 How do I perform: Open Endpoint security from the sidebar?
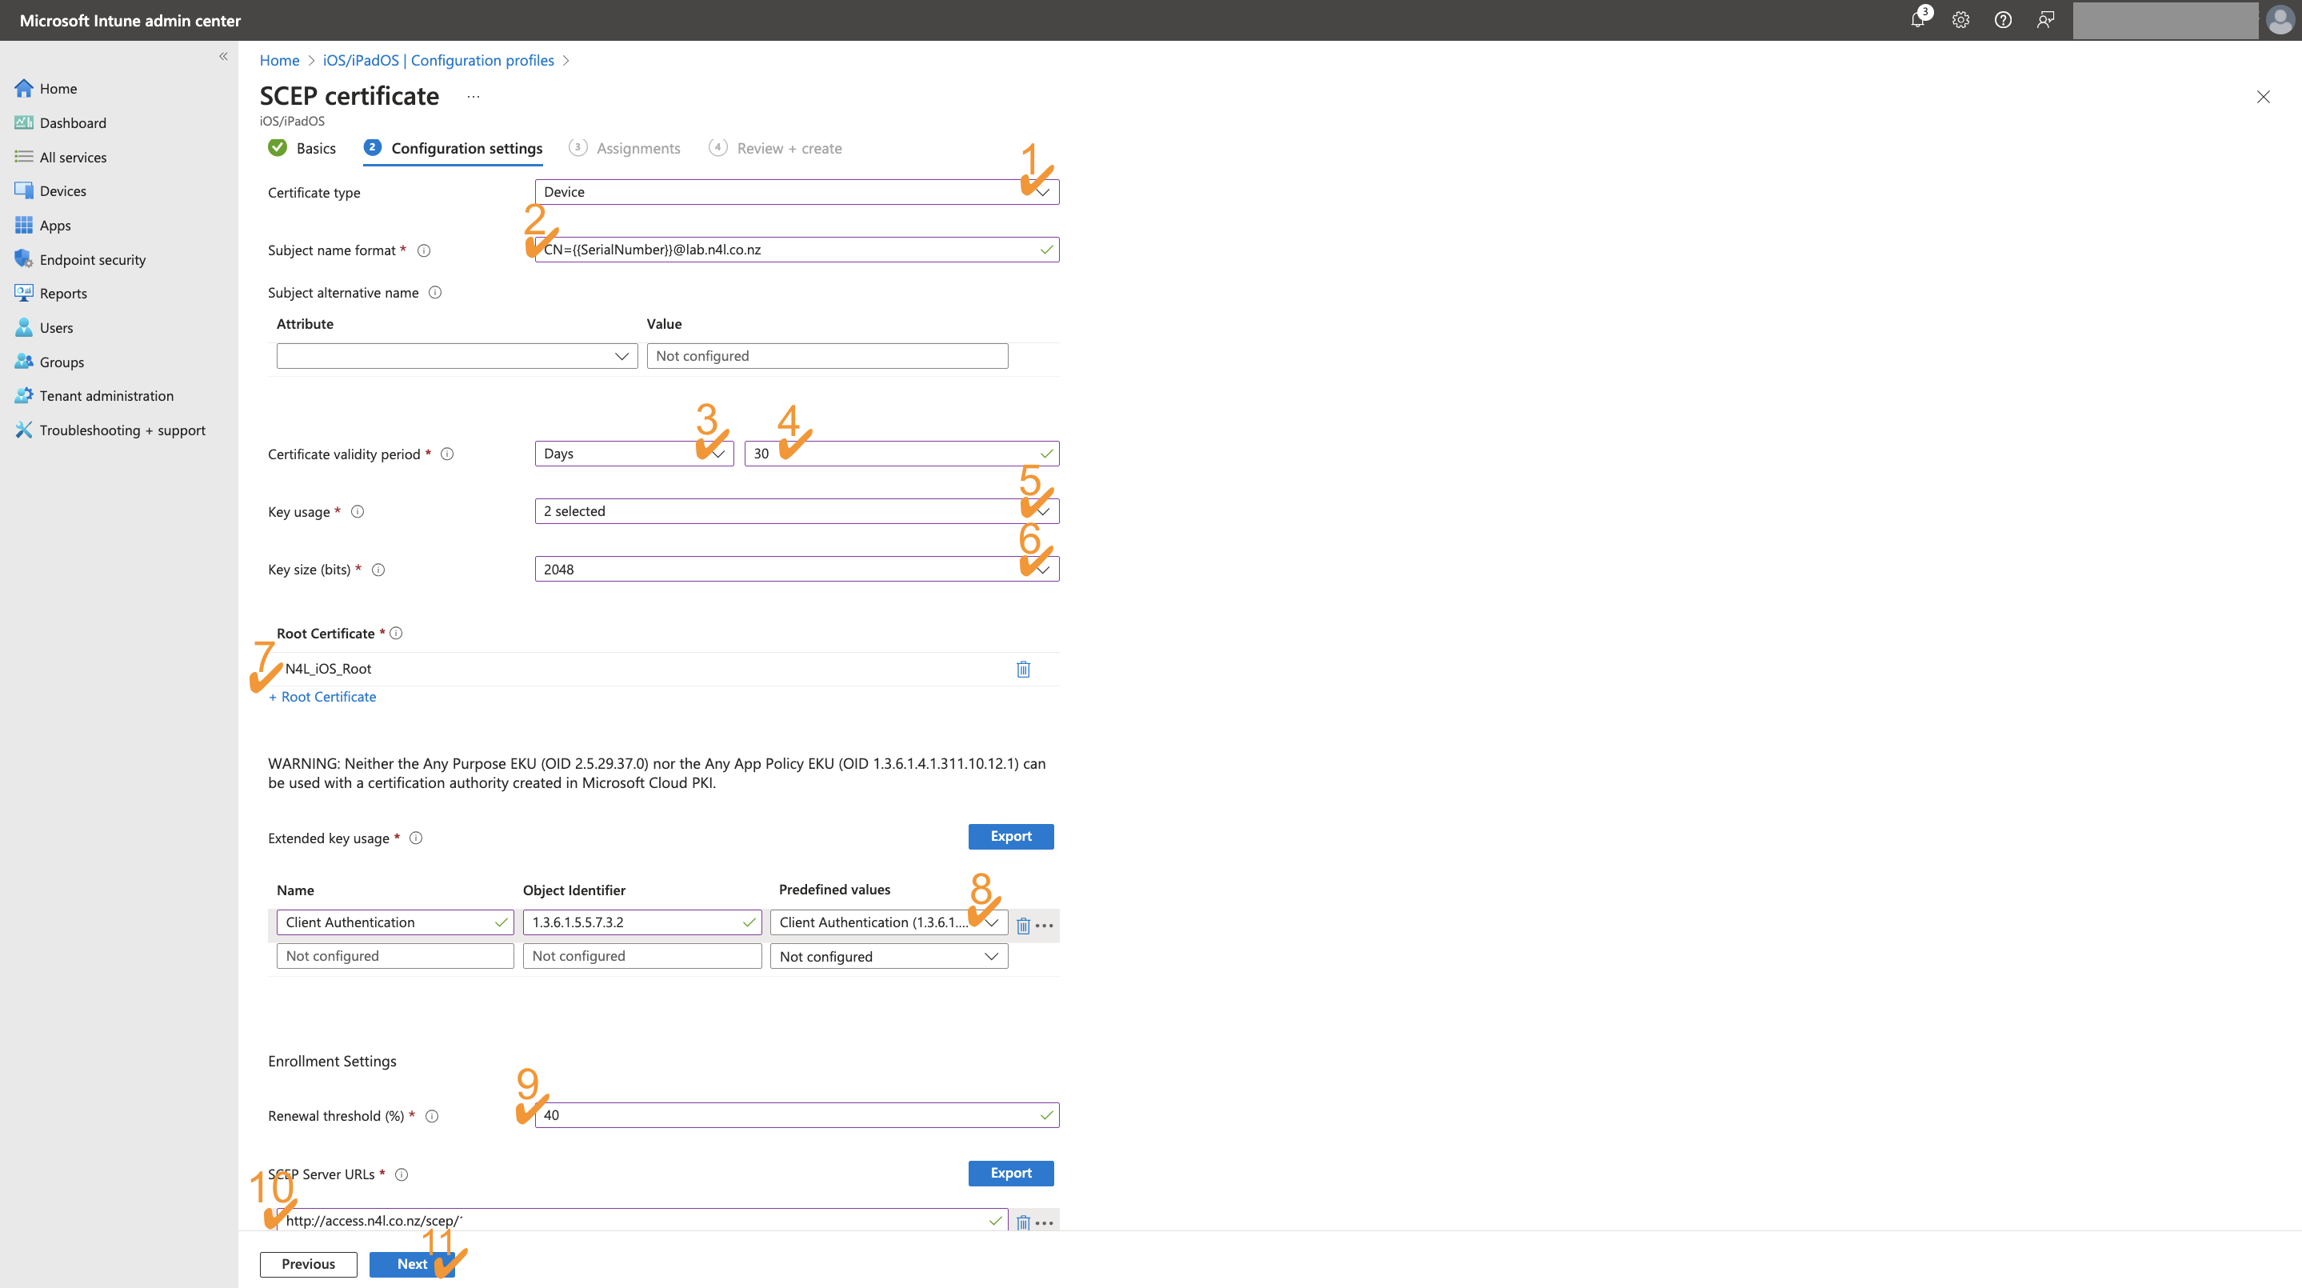(93, 258)
